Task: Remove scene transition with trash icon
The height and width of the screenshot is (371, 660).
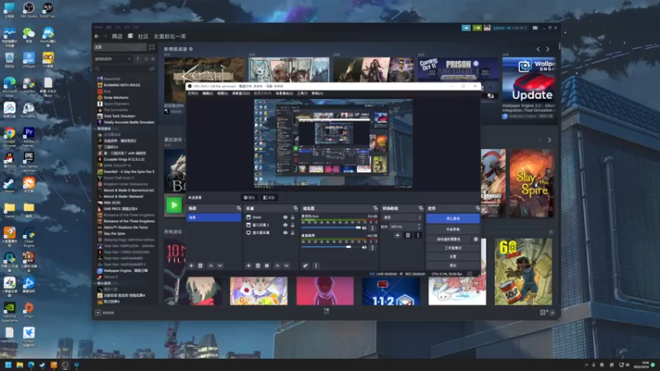Action: click(x=408, y=236)
